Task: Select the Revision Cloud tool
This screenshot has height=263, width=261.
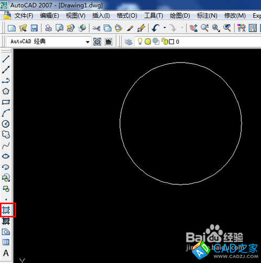Action: click(6, 135)
